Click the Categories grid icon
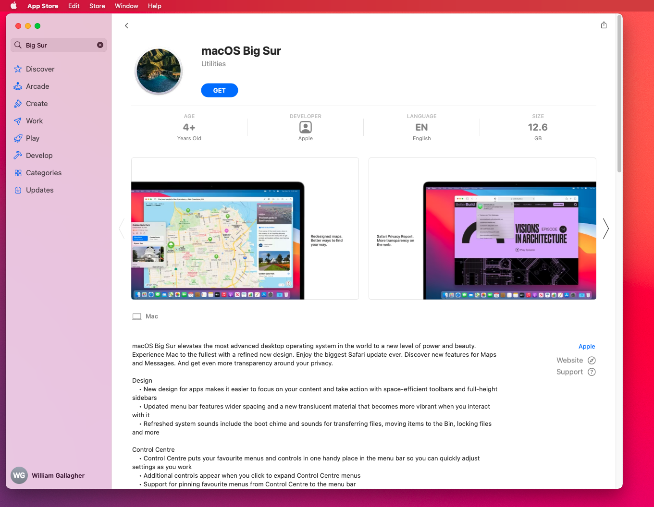Screen dimensions: 654x507 [18, 173]
